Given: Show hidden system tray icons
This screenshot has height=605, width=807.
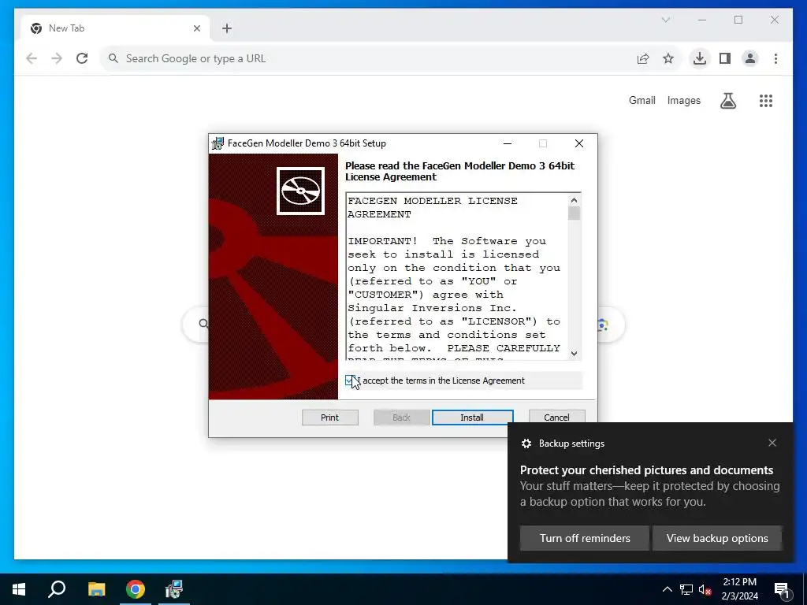Looking at the screenshot, I should (667, 589).
